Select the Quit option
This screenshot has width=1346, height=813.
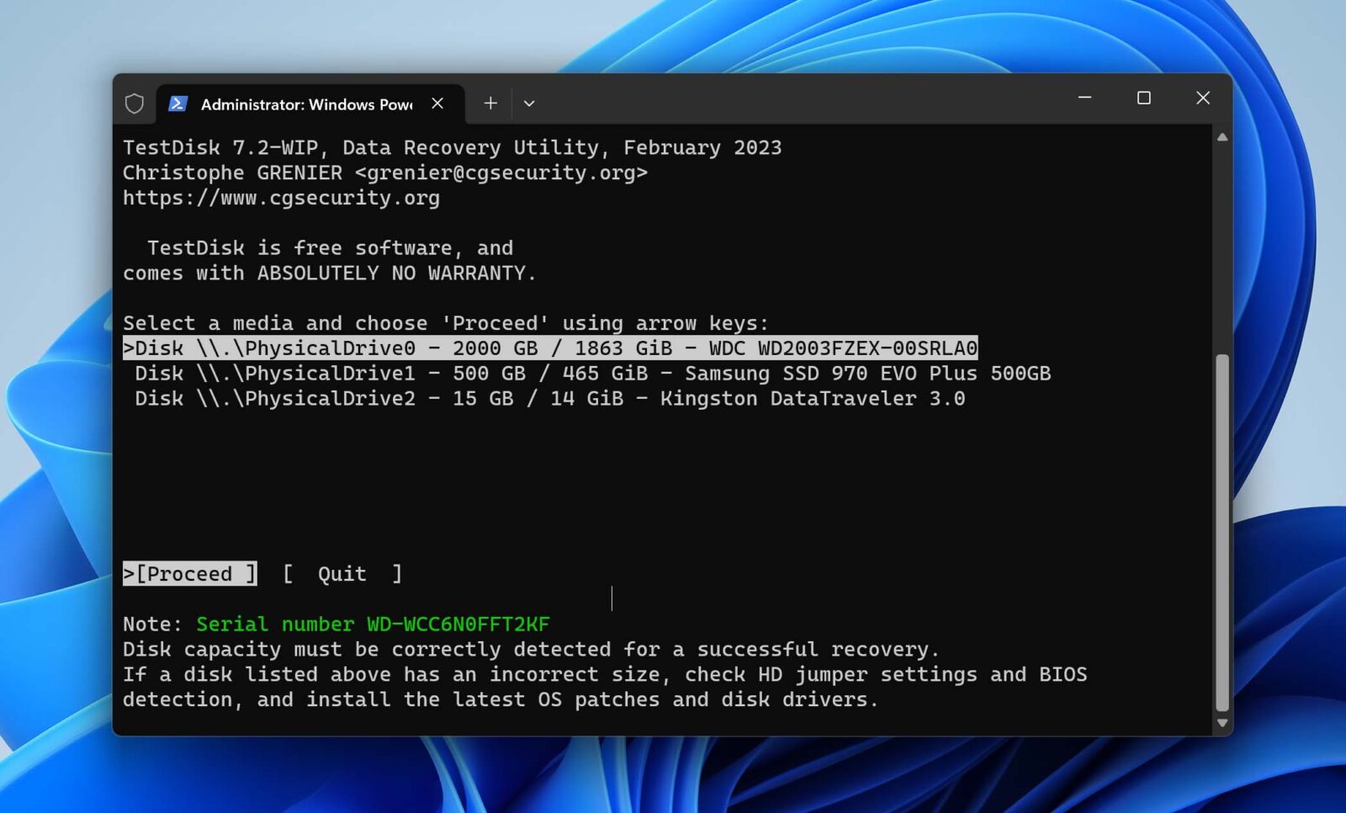[341, 573]
